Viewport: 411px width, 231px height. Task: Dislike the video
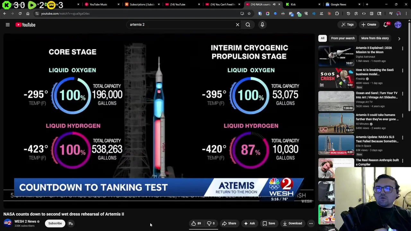coord(211,223)
